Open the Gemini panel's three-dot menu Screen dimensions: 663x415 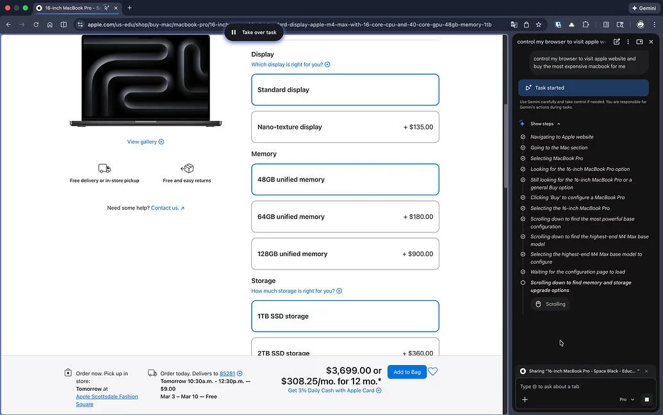click(x=628, y=42)
